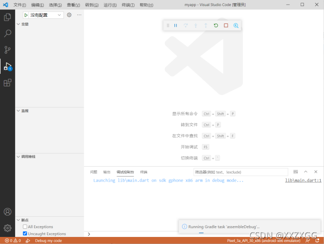Close the bottom panel
Screen dimensions: 324x244
coord(316,172)
